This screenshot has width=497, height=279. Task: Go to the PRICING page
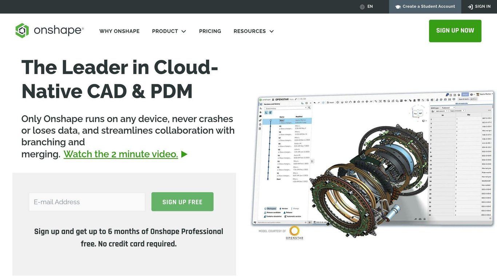[210, 31]
